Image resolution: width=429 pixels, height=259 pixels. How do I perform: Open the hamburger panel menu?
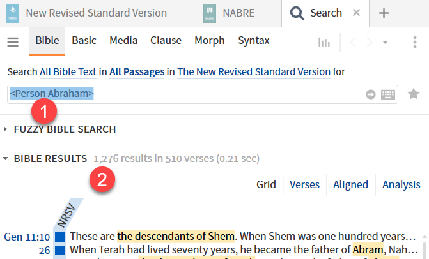pyautogui.click(x=13, y=42)
